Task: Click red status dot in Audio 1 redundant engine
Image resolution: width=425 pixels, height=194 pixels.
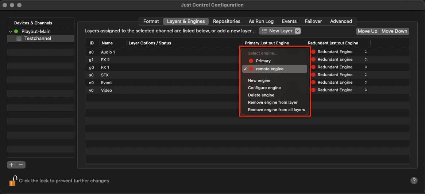Action: (x=313, y=52)
